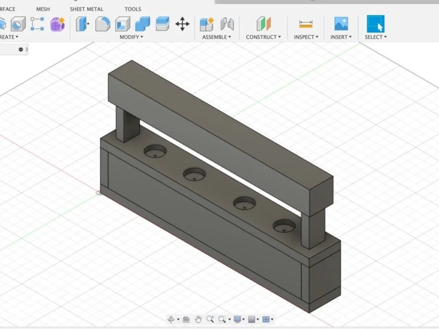Select the Fillet tool
This screenshot has height=329, width=439.
[x=103, y=24]
